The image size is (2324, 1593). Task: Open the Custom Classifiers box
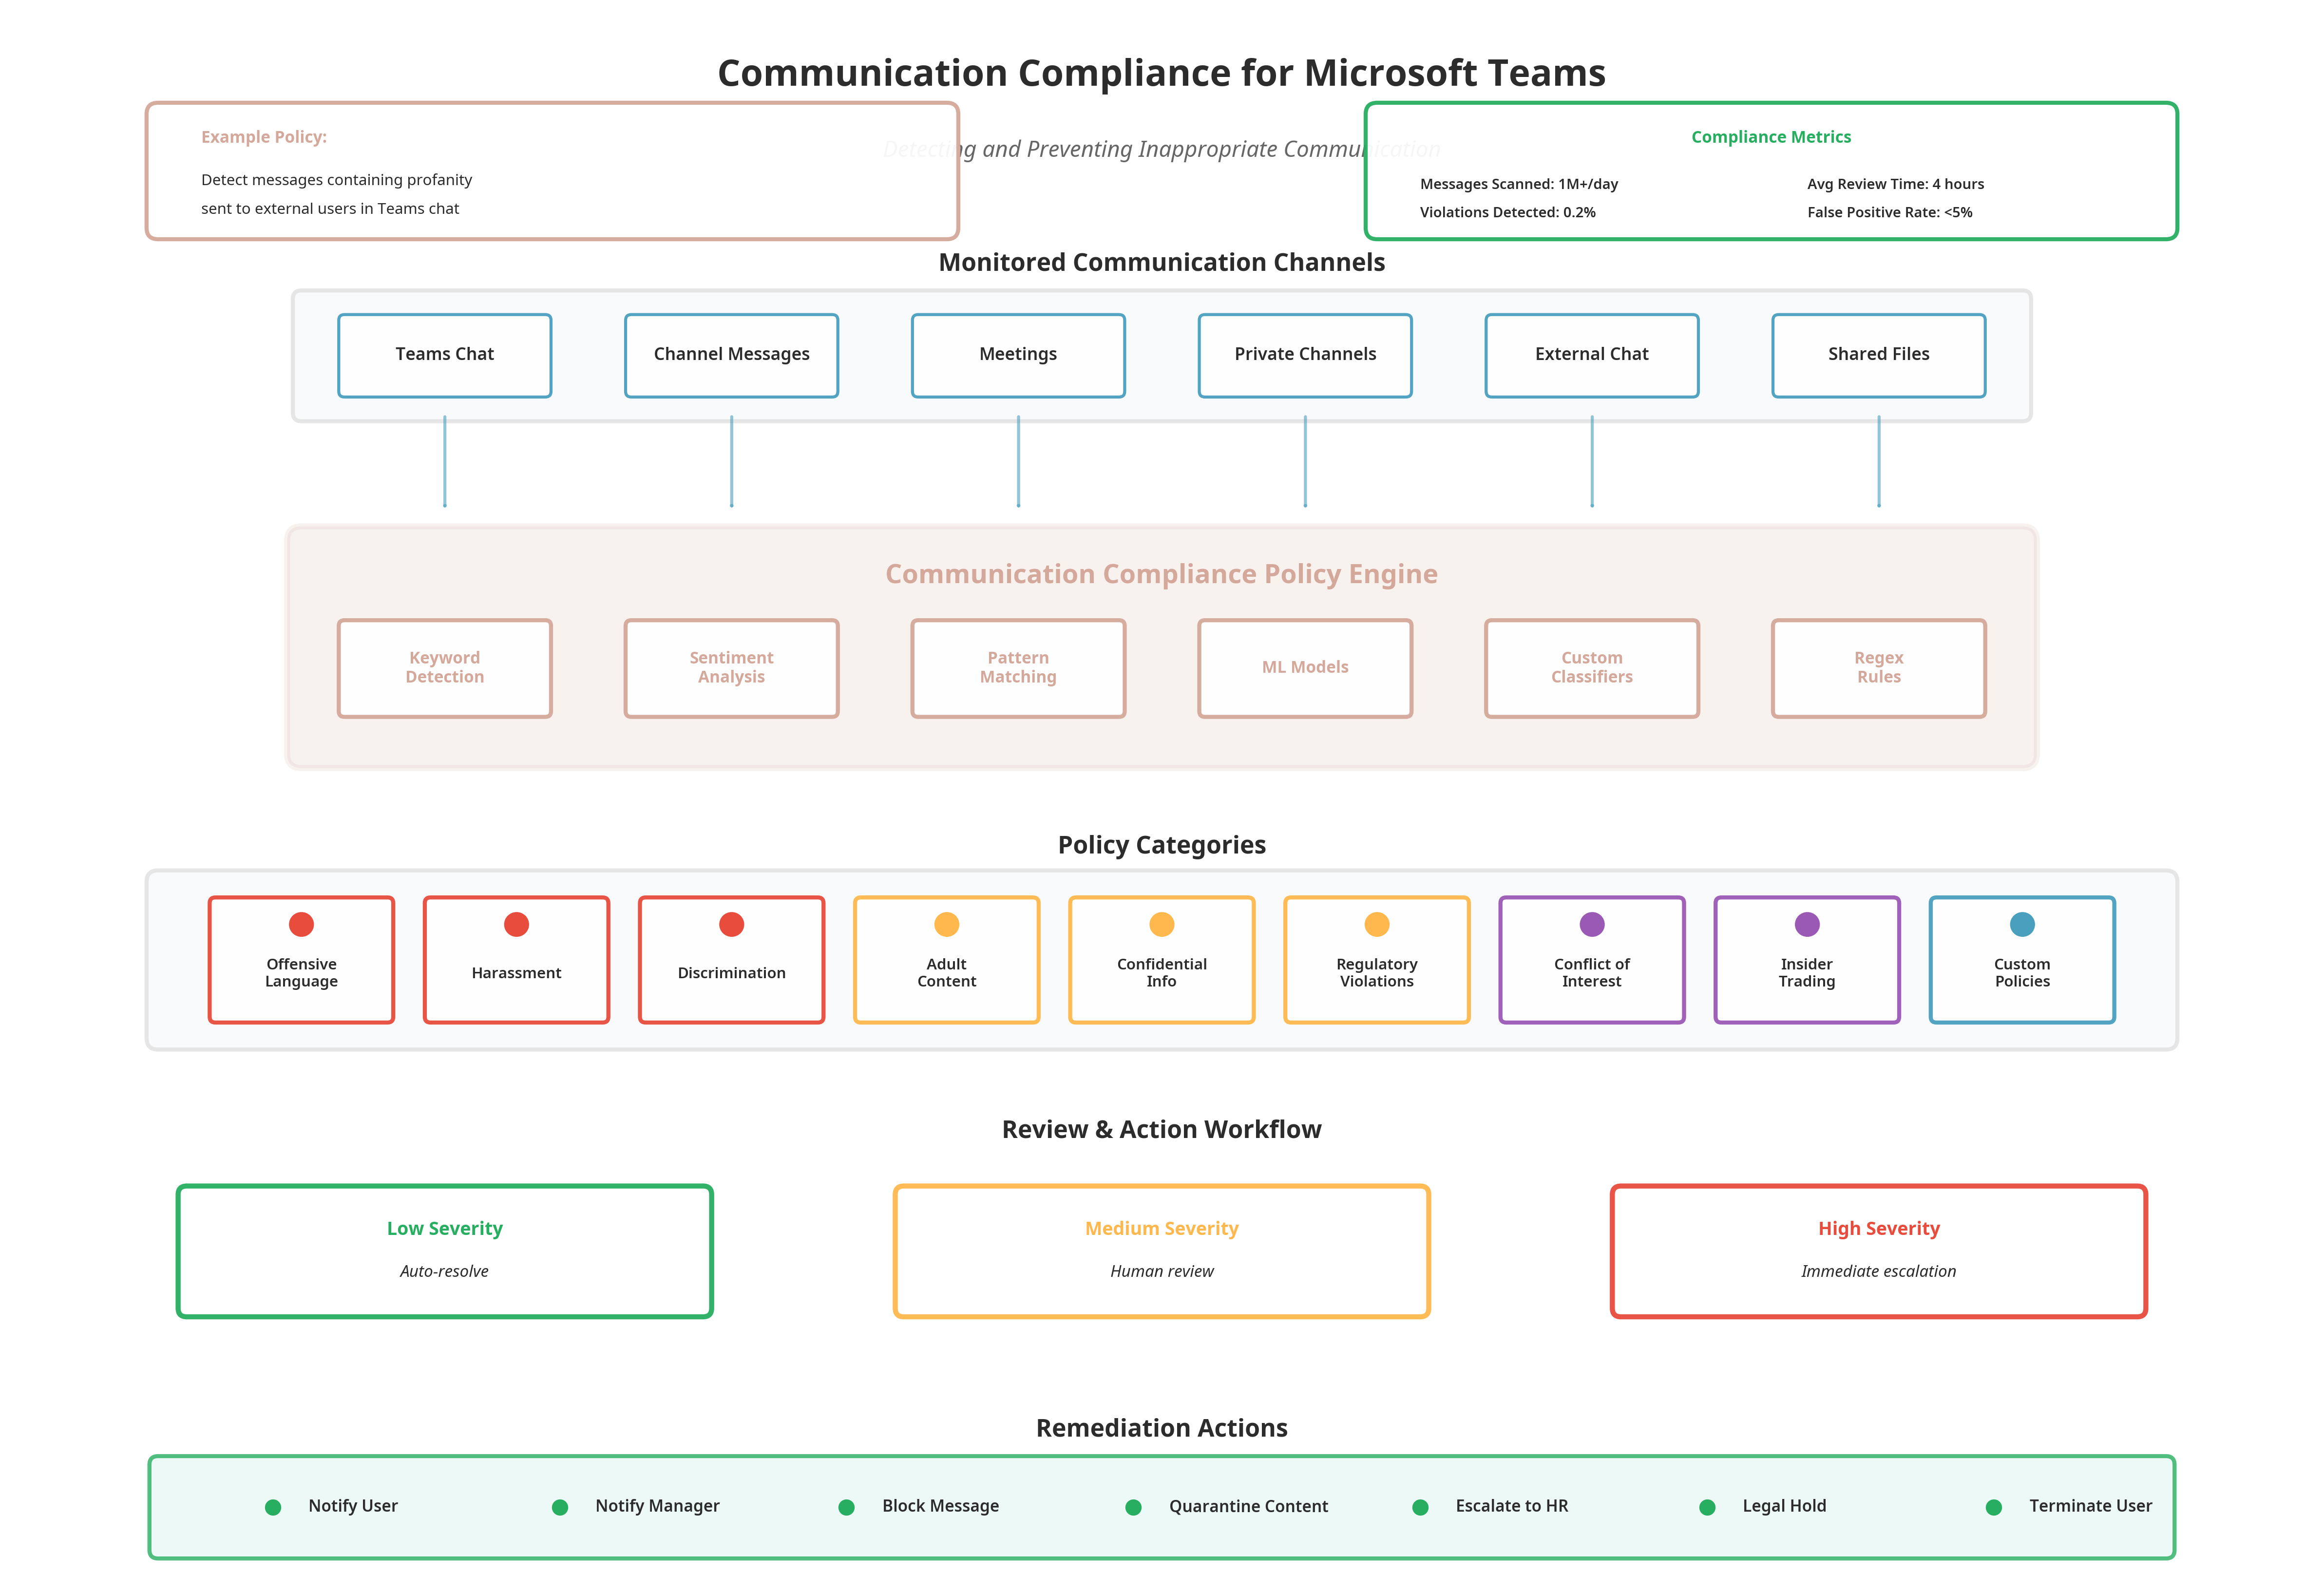point(1591,667)
